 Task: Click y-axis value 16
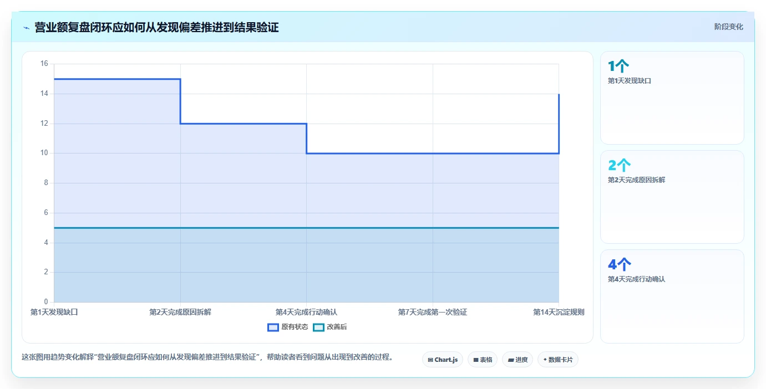(44, 64)
